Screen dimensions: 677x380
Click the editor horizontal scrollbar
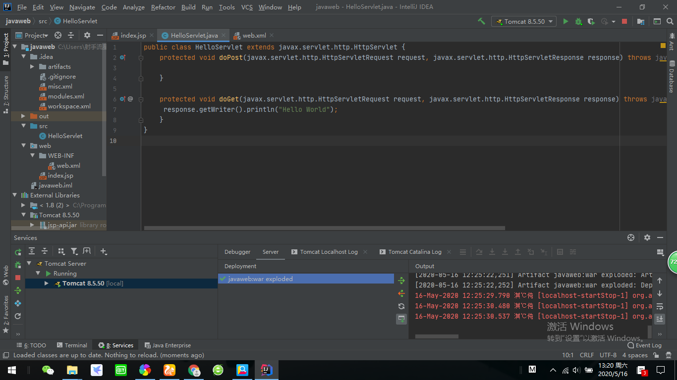tap(325, 228)
